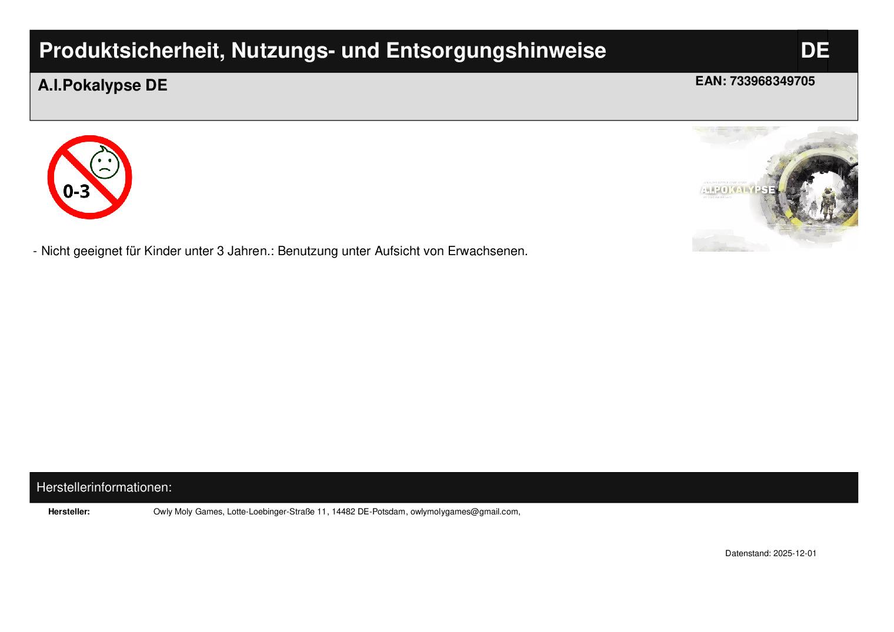This screenshot has height=632, width=894.
Task: Click the "Herstellerinformationen:" section header
Action: [x=104, y=487]
